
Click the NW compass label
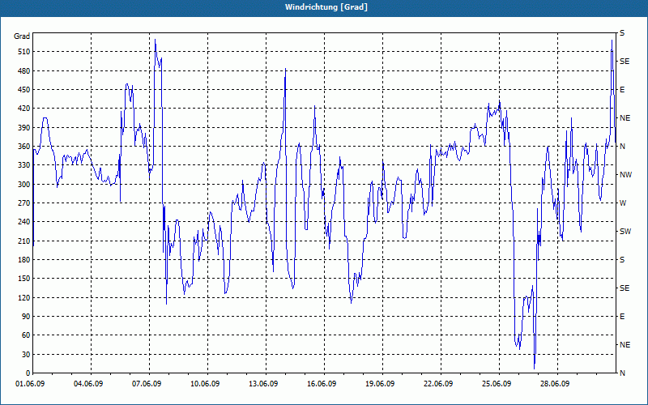[625, 175]
